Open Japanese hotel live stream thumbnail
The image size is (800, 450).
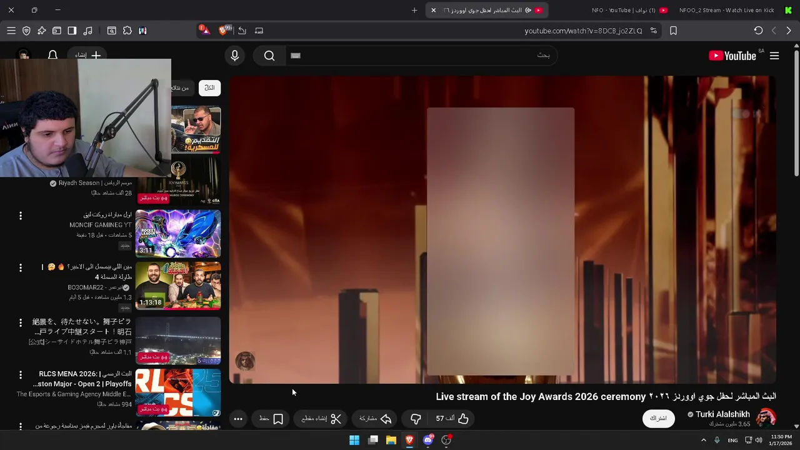(x=178, y=341)
